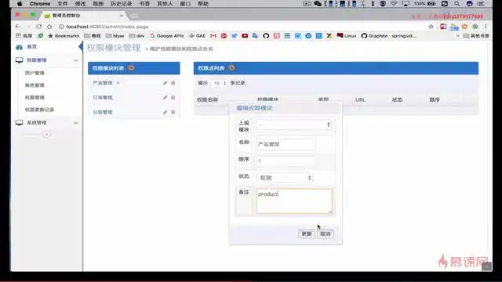Edit the 订单管理 module with pencil icon

(166, 97)
